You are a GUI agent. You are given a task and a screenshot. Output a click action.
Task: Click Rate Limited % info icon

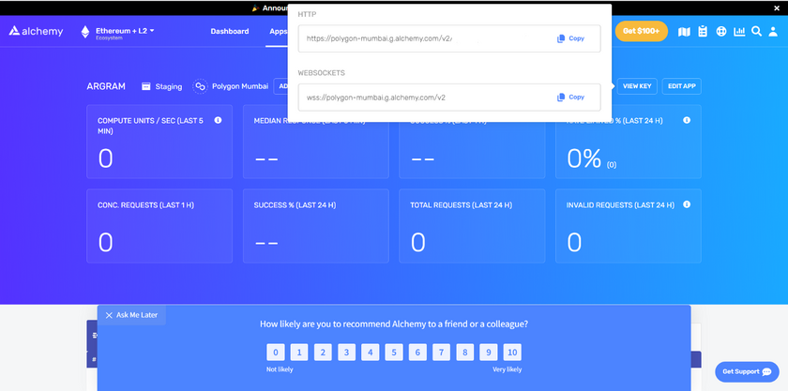point(687,121)
